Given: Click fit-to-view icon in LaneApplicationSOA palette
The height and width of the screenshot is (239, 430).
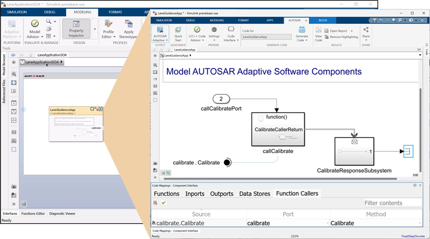Looking at the screenshot, I should [14, 83].
